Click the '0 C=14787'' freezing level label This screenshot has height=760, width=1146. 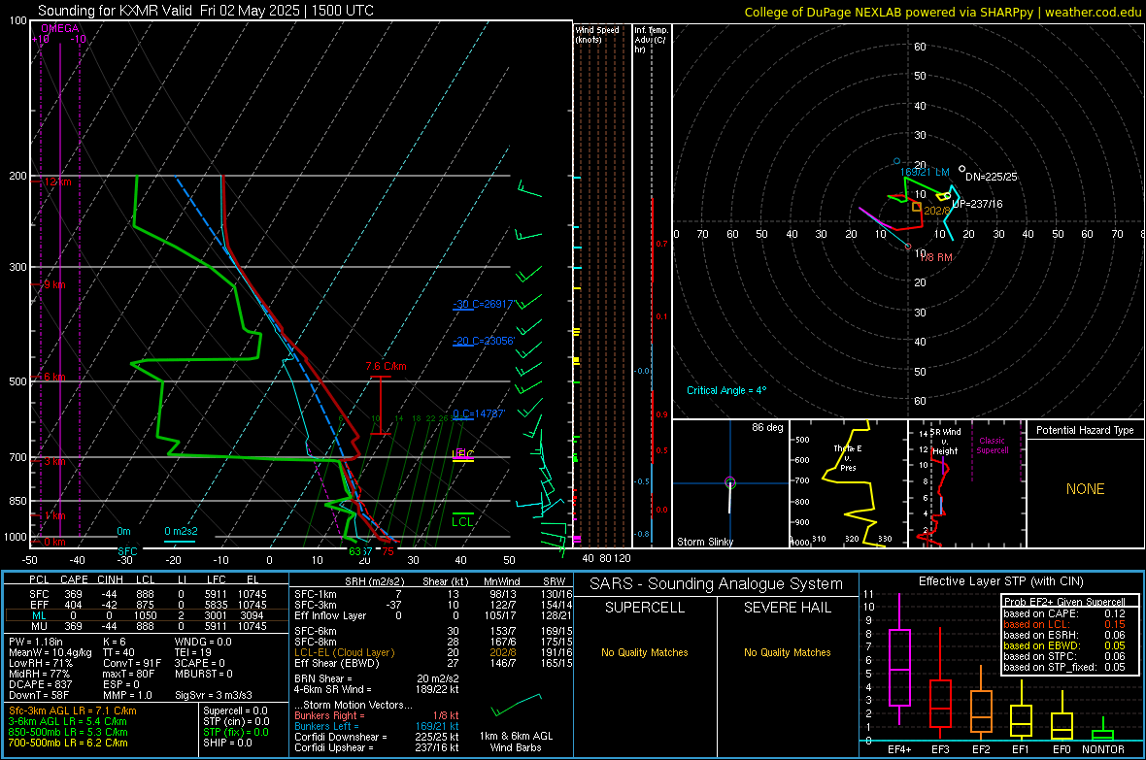pyautogui.click(x=479, y=413)
